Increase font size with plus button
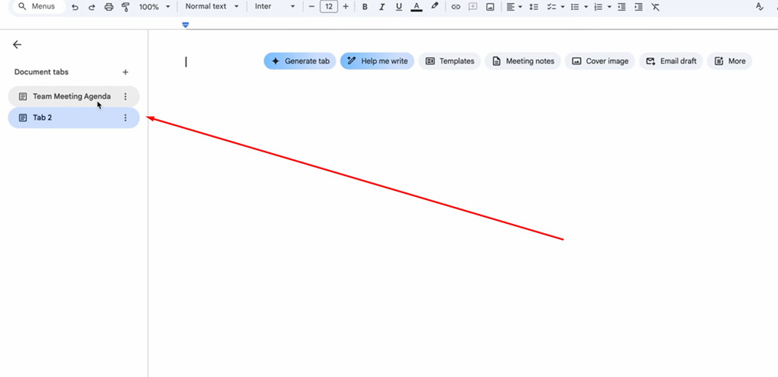This screenshot has height=377, width=778. coord(346,6)
